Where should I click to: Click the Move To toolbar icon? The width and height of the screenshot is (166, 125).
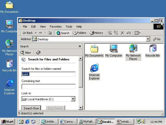tap(110, 33)
